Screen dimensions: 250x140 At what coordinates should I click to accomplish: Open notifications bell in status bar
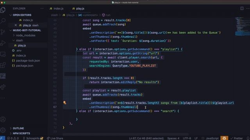point(248,138)
